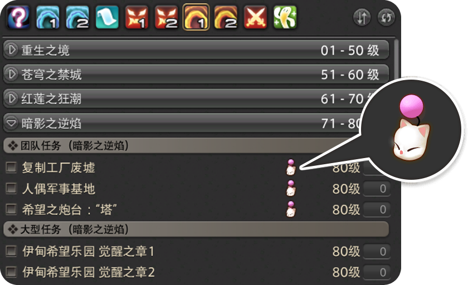The width and height of the screenshot is (468, 285).
Task: Select the highlighted raid tab numbered 1
Action: pos(196,17)
